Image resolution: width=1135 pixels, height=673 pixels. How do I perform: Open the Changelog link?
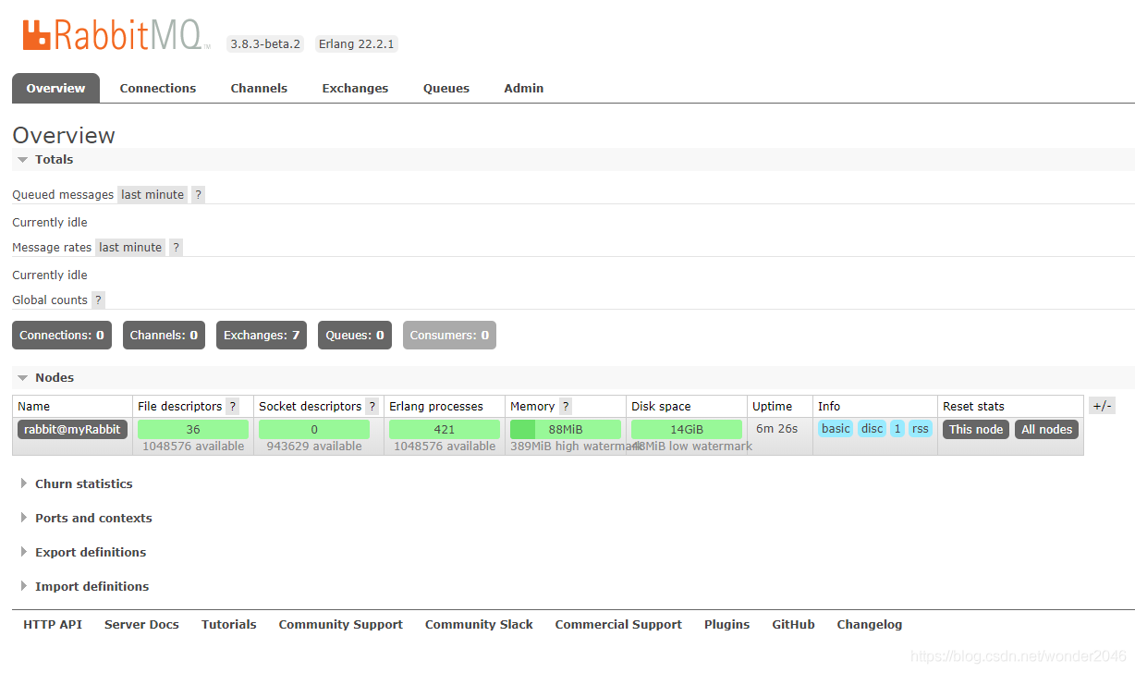tap(870, 625)
